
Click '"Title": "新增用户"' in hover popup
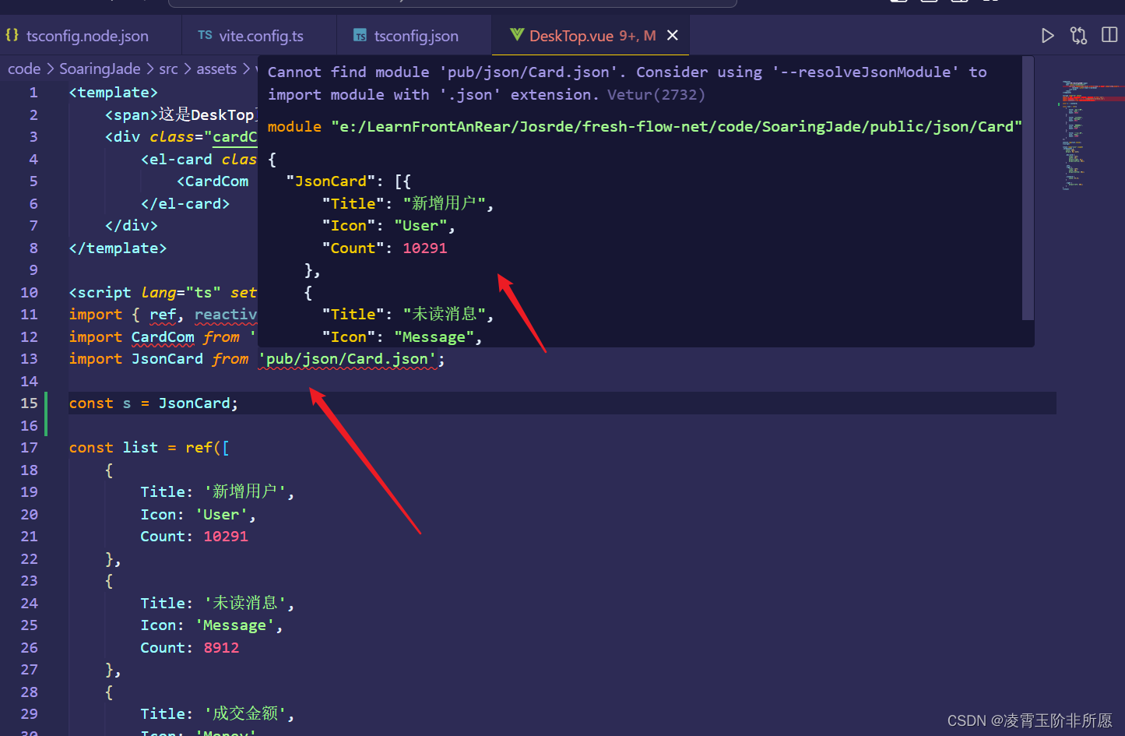404,203
